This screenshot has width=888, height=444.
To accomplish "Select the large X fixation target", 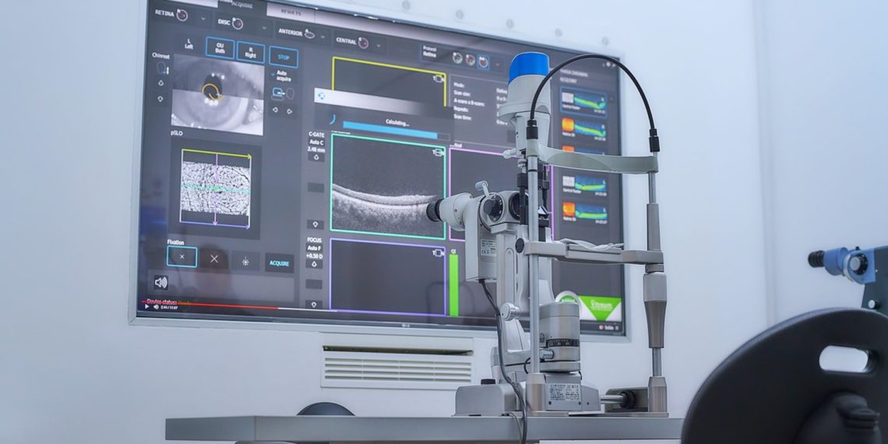I will pos(214,259).
